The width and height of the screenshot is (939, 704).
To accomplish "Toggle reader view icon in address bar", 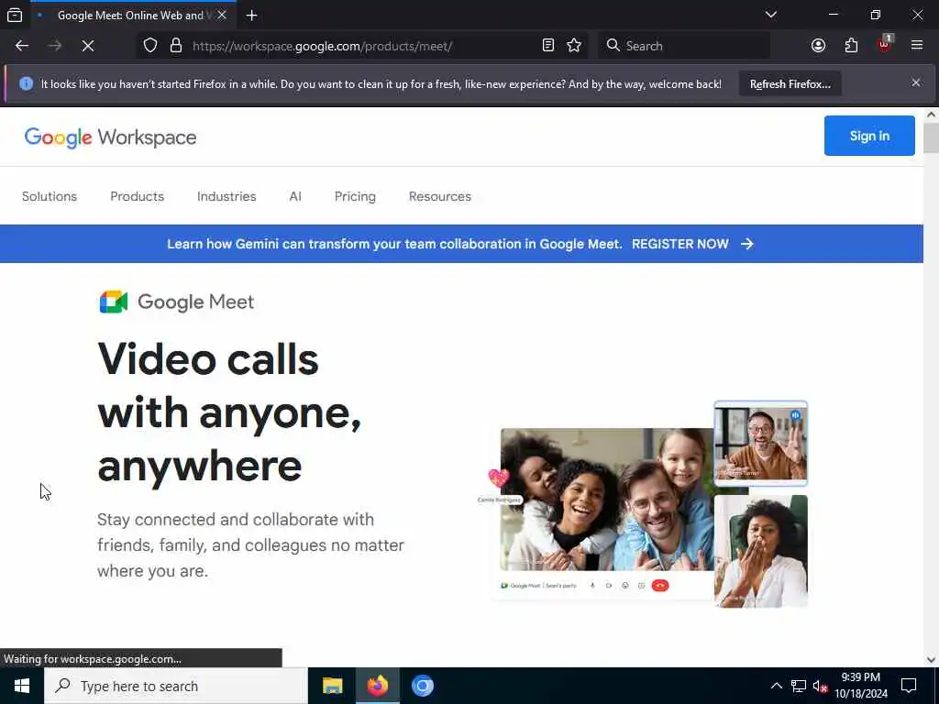I will click(548, 46).
